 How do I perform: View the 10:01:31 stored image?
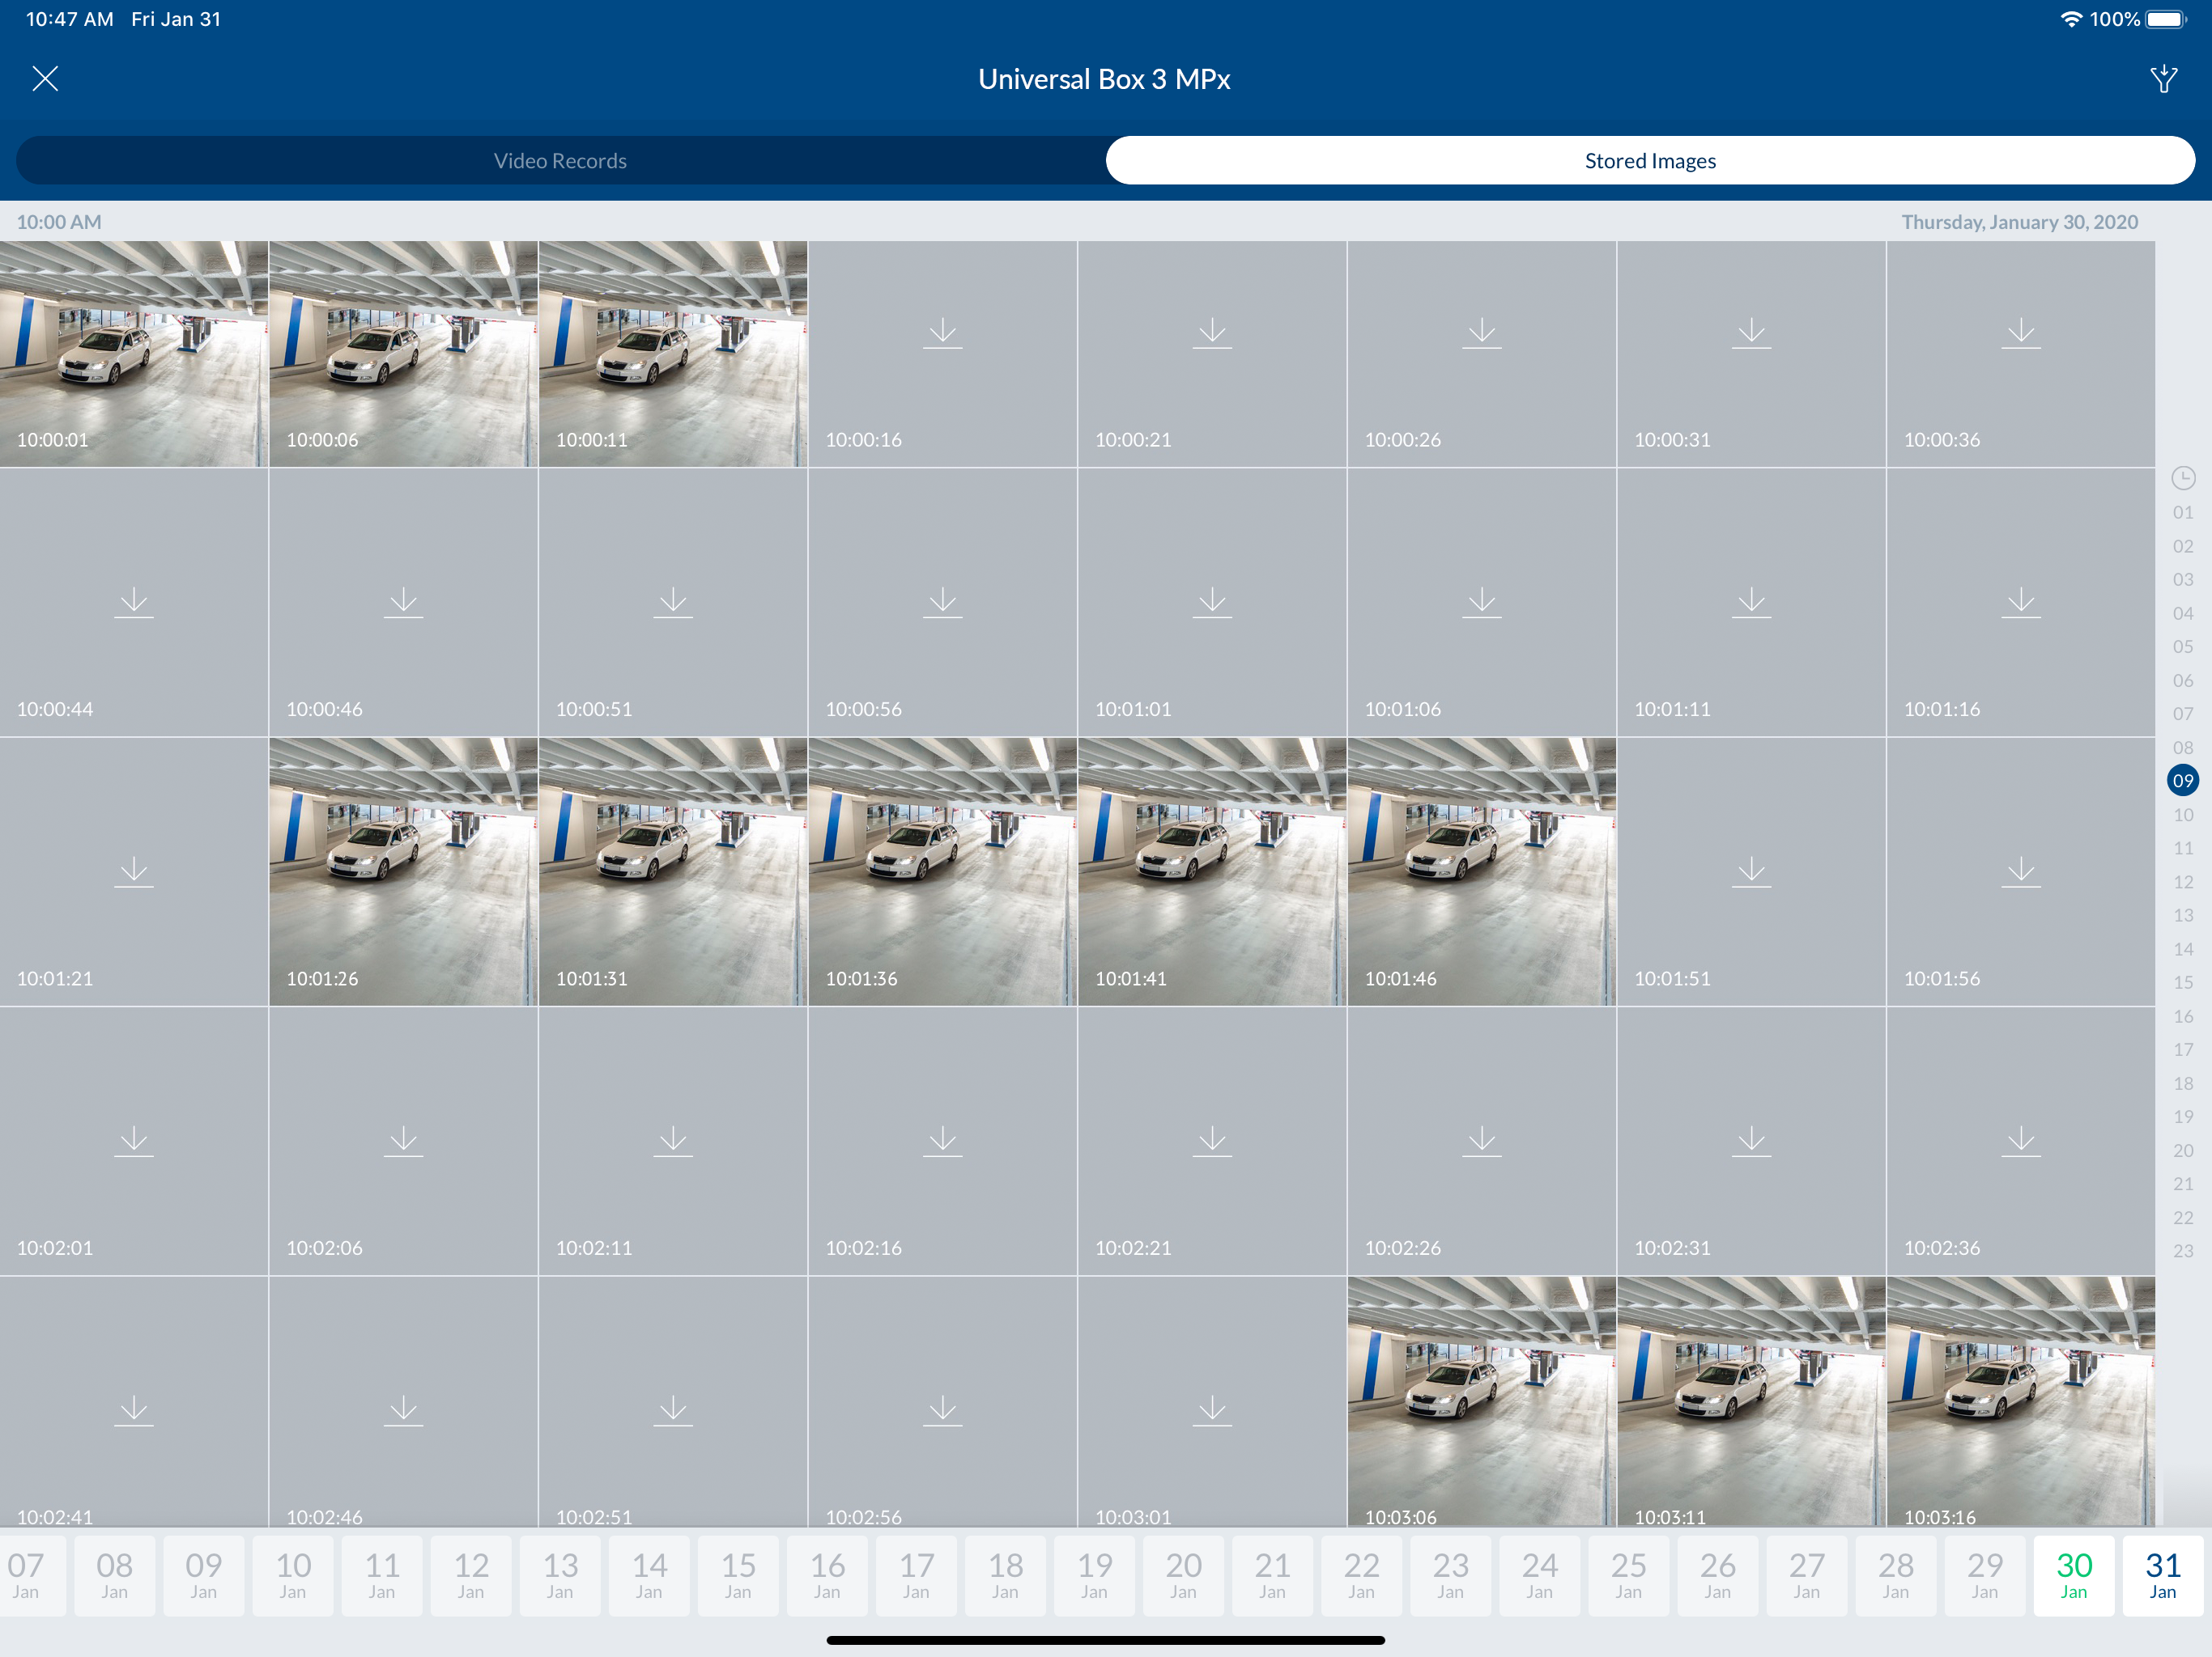[x=673, y=871]
